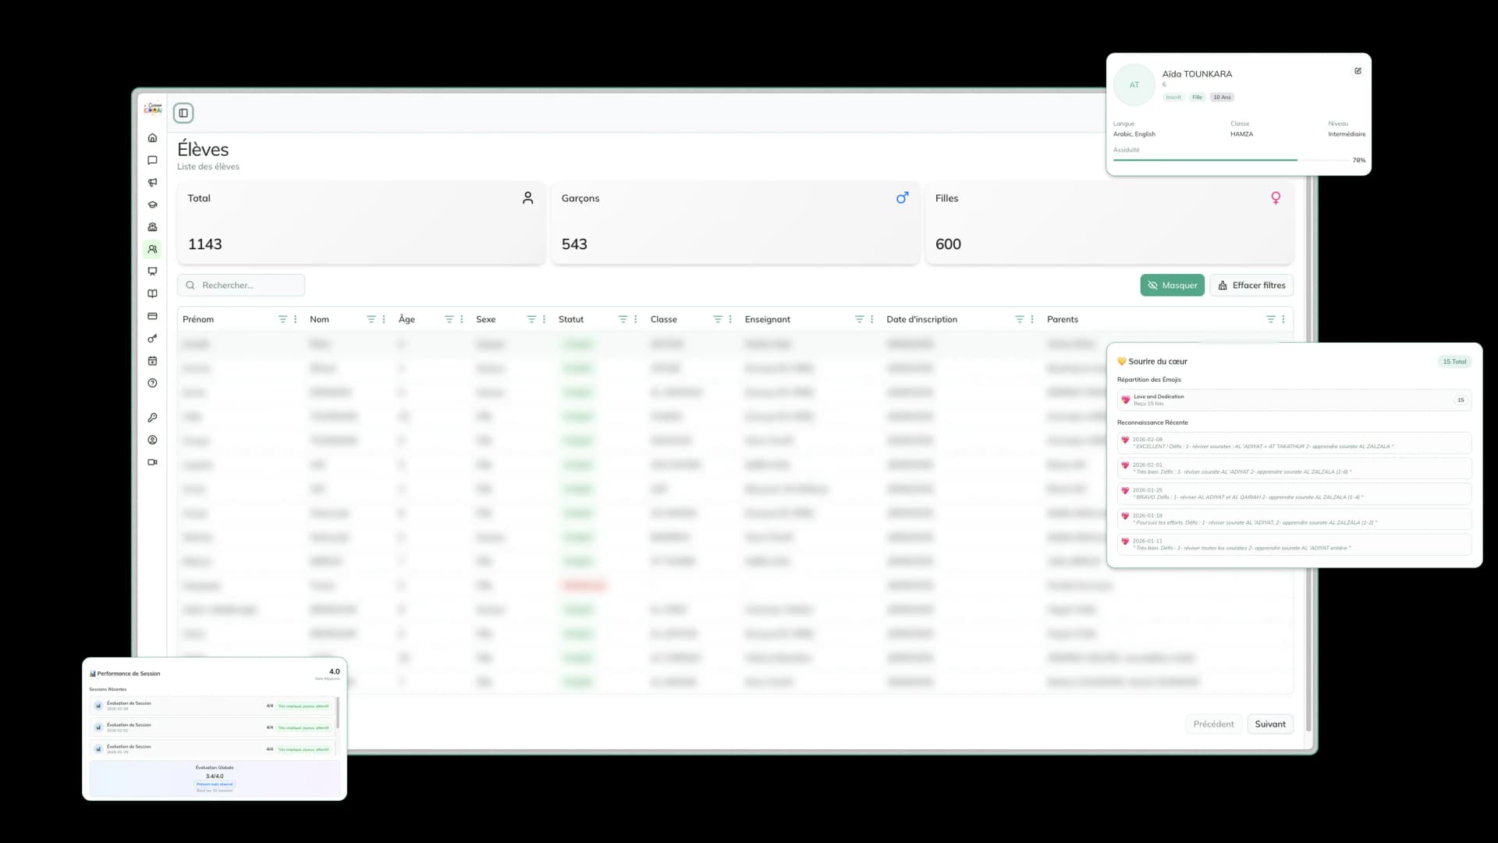Toggle the filter icon on Prénom column
Screen dimensions: 1498x843
(x=282, y=319)
